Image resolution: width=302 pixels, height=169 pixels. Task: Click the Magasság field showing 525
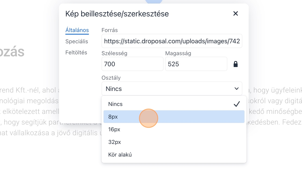196,64
